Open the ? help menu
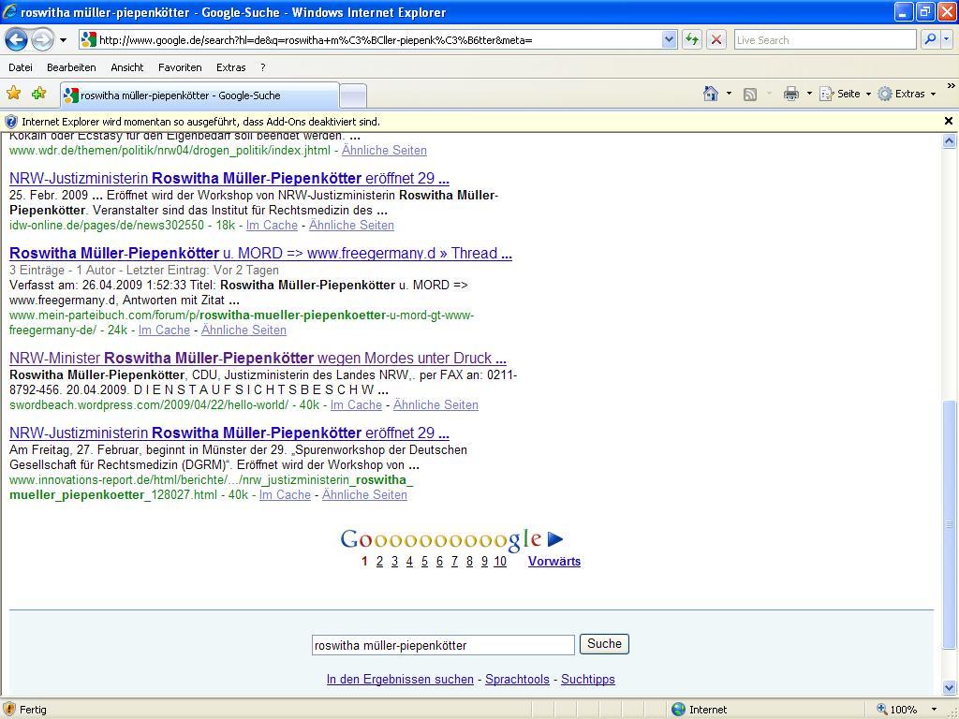This screenshot has width=959, height=719. (263, 67)
